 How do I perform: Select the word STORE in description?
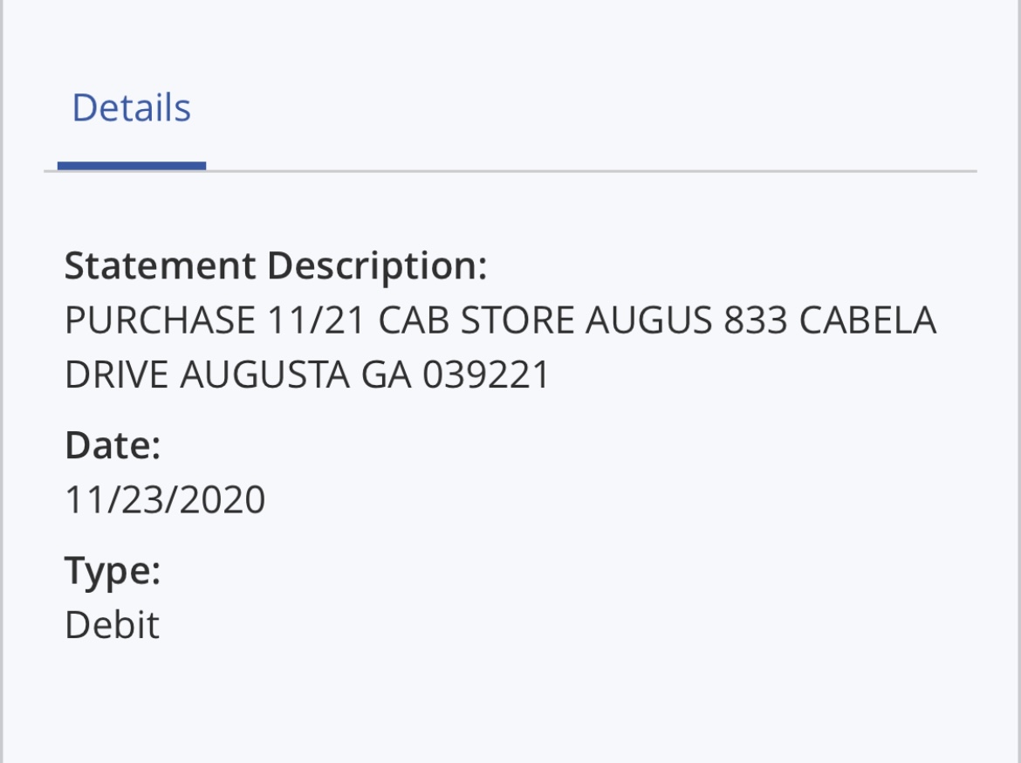517,320
